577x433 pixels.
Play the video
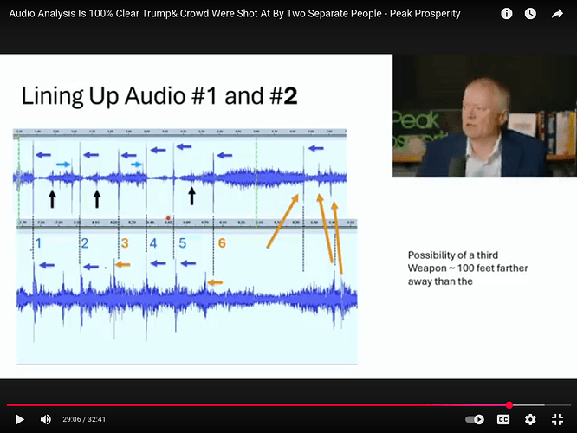(x=19, y=419)
